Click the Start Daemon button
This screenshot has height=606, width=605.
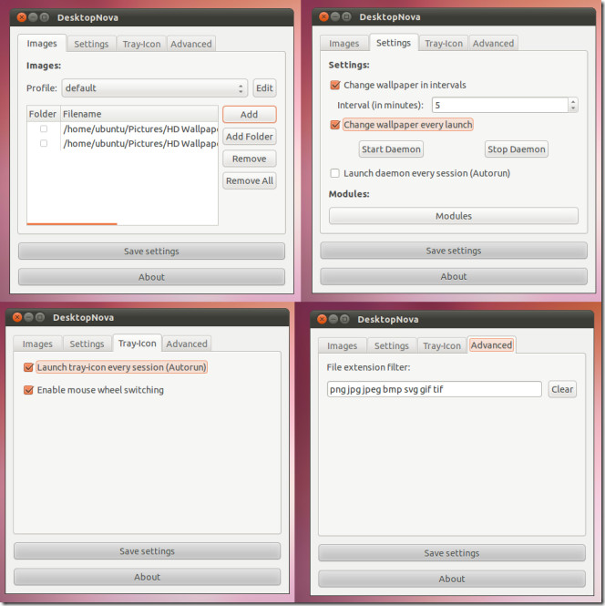coord(391,149)
